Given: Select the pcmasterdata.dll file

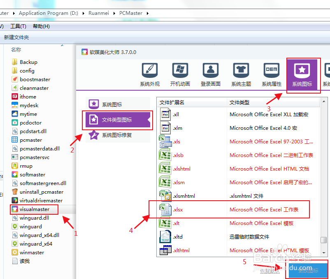Looking at the screenshot, I should [x=35, y=149].
